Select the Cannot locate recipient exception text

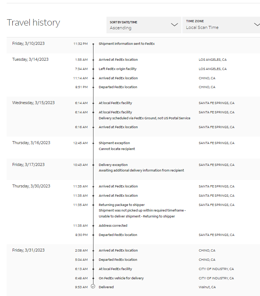tap(117, 149)
